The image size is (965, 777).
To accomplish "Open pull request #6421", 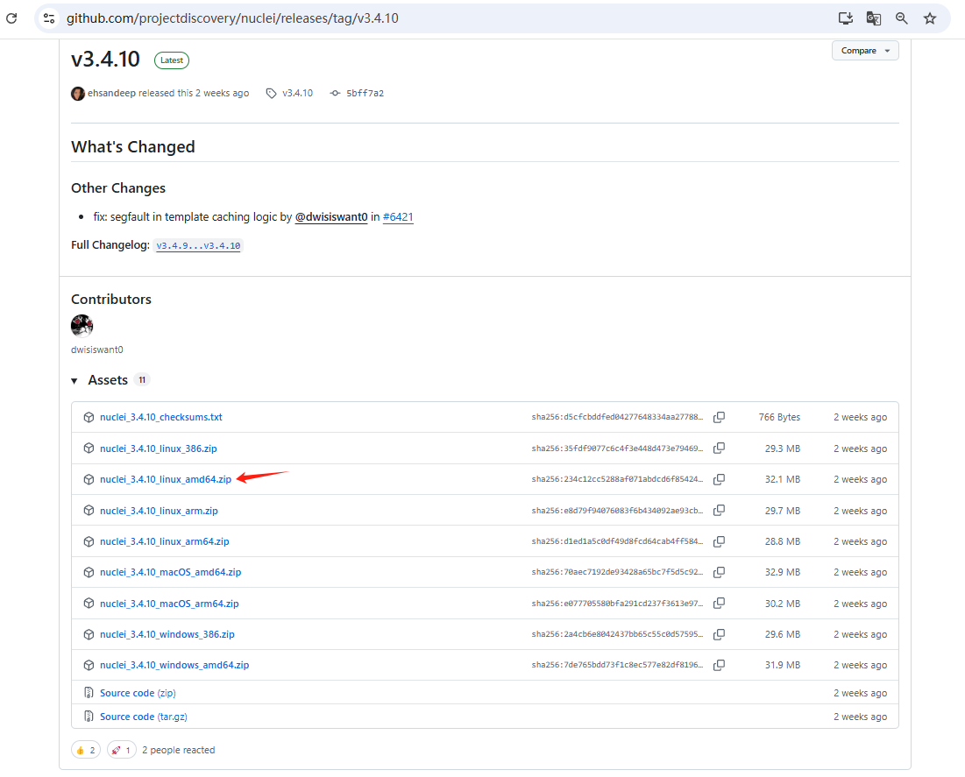I will pos(398,216).
